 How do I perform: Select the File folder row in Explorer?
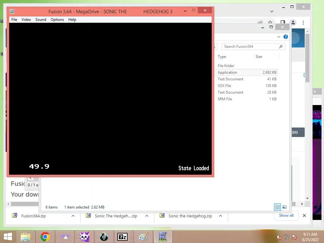[246, 66]
